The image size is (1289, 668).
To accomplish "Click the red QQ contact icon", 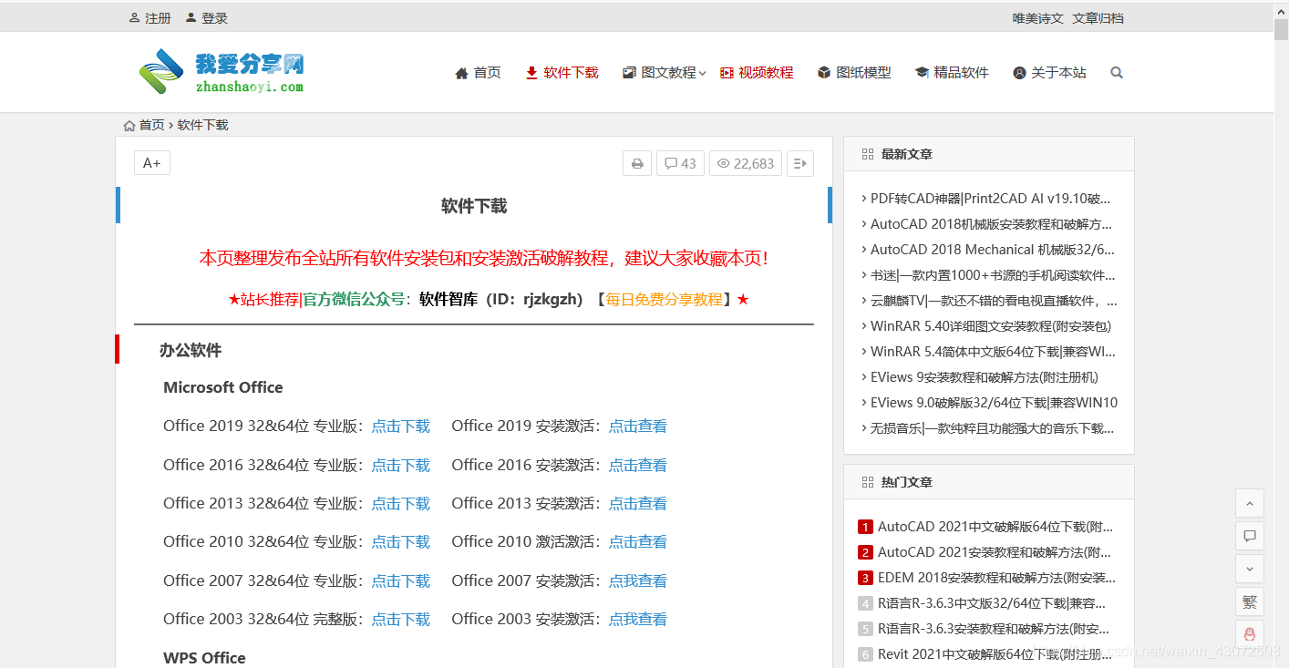I will (x=1250, y=634).
